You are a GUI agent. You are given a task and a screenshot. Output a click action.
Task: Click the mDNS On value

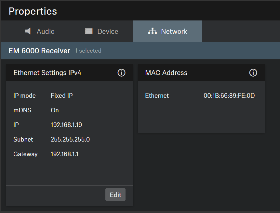click(x=55, y=110)
